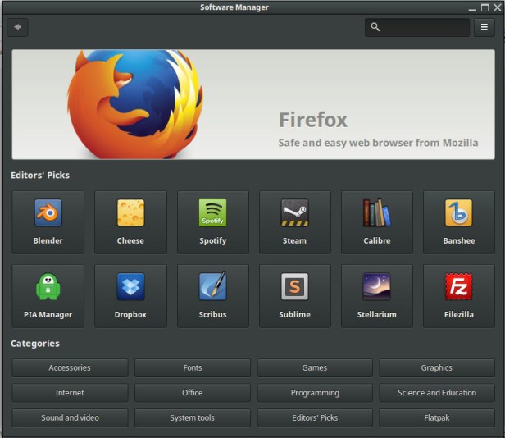The image size is (505, 438).
Task: Select the Cheese app icon
Action: [130, 213]
